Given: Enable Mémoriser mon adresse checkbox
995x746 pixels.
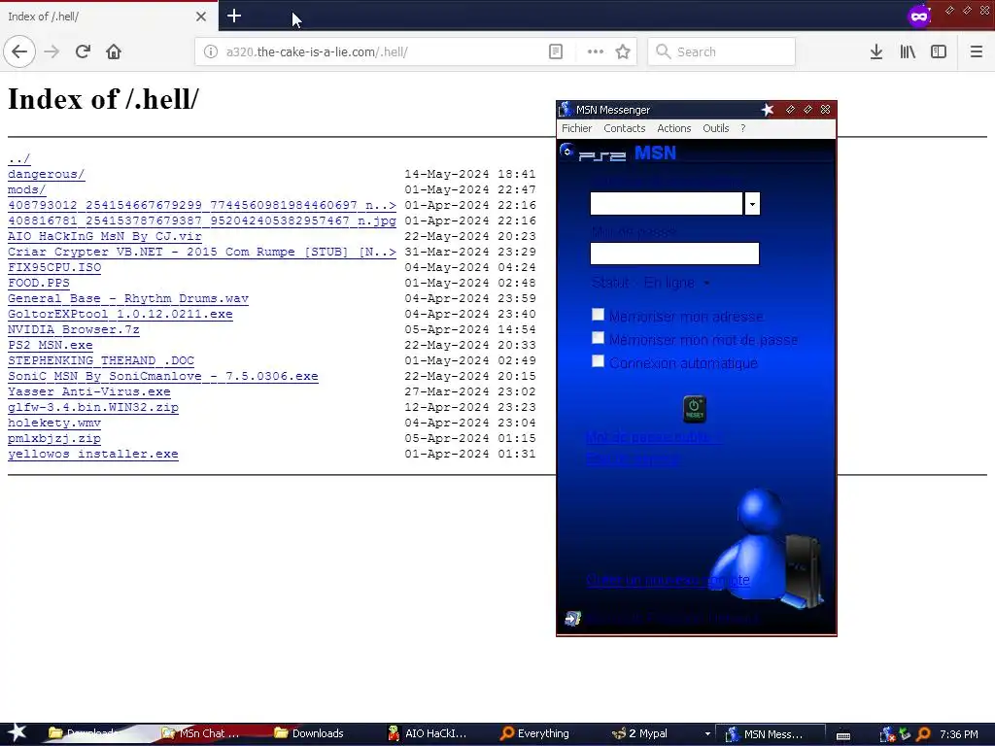Looking at the screenshot, I should 598,314.
